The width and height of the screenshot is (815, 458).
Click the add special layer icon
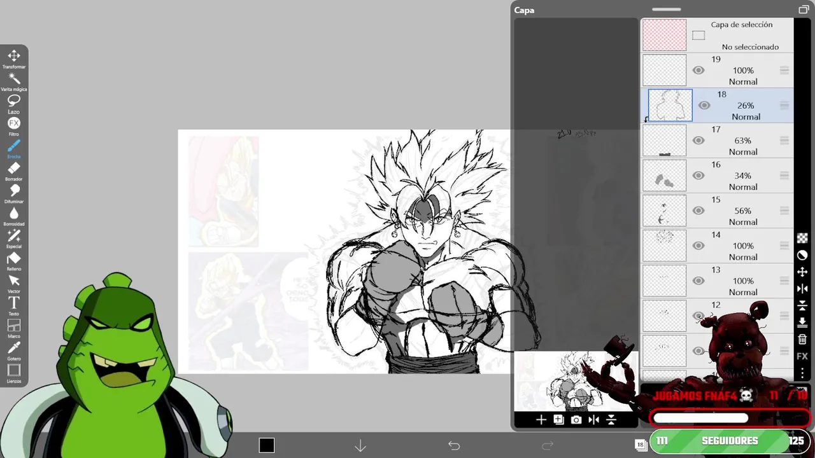tap(558, 420)
